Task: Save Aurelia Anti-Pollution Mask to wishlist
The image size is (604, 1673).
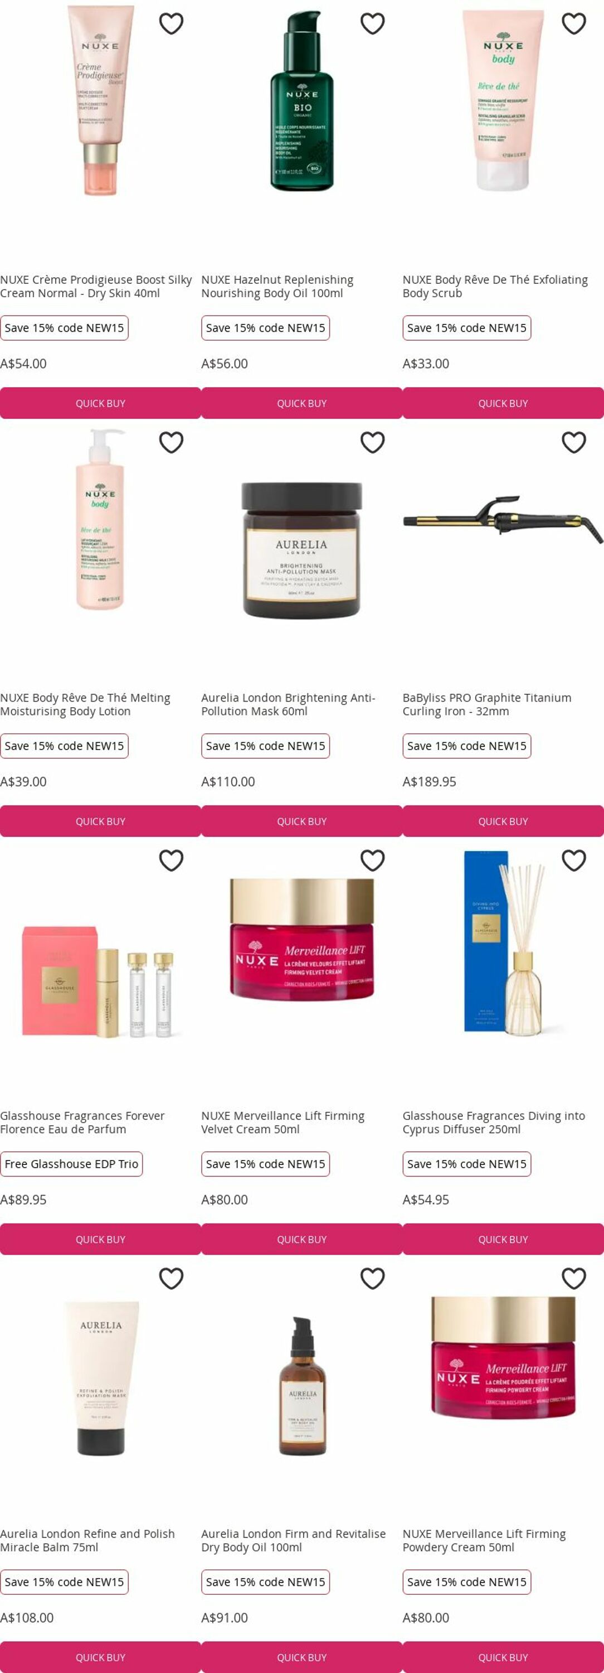Action: (x=372, y=442)
